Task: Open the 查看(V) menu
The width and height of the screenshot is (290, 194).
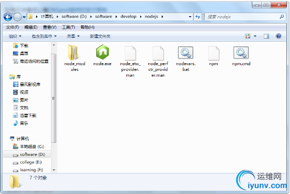Action: [50, 27]
